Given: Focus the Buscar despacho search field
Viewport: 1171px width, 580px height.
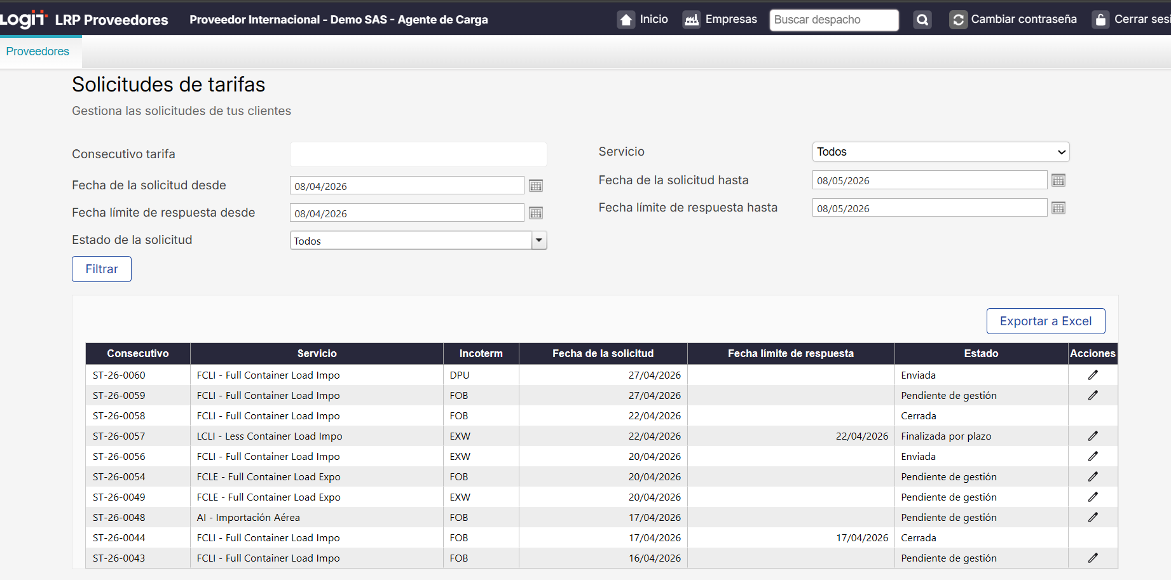Looking at the screenshot, I should (x=834, y=20).
